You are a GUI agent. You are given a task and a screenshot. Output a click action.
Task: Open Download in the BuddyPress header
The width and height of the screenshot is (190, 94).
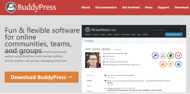(181, 8)
